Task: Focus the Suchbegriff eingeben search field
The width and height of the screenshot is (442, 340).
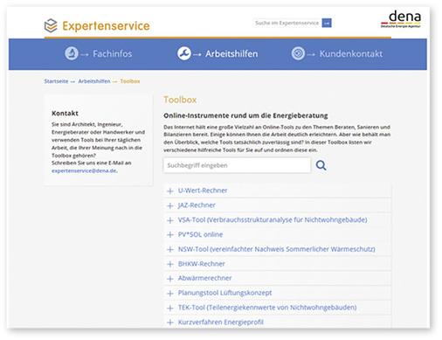Action: (237, 165)
